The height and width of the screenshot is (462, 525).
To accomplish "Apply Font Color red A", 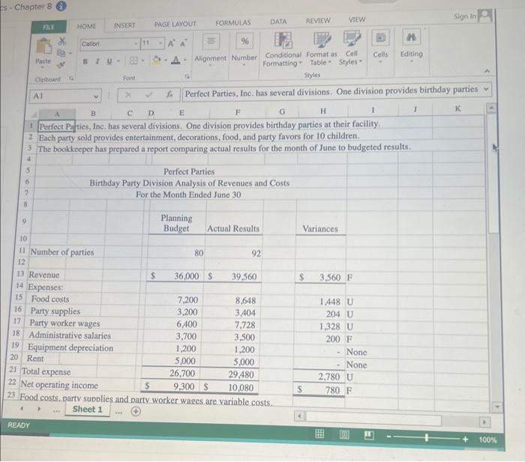I will [175, 60].
